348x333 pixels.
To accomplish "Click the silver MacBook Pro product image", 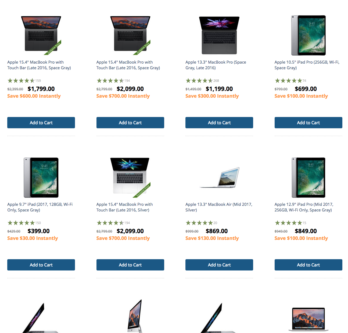I will (x=130, y=177).
